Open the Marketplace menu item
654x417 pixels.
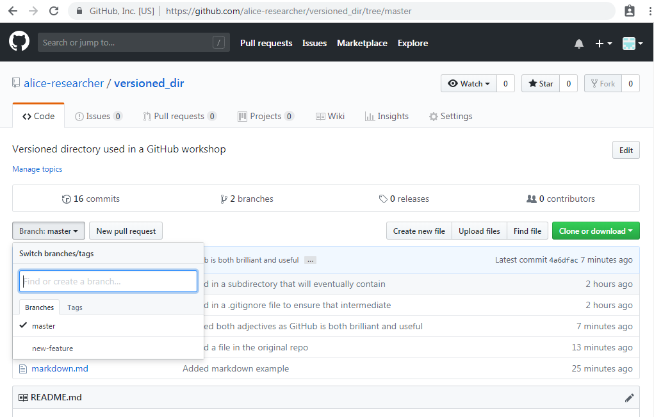pos(362,43)
